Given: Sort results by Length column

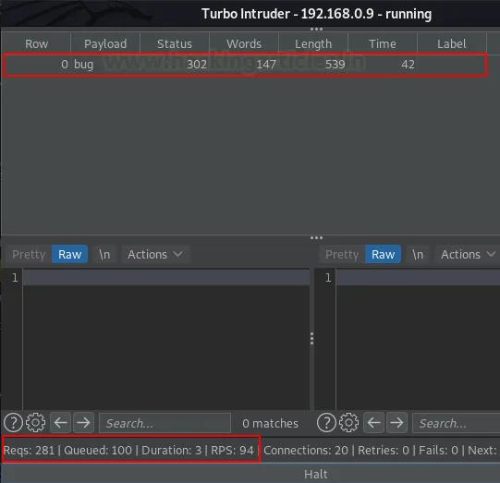Looking at the screenshot, I should pos(313,43).
